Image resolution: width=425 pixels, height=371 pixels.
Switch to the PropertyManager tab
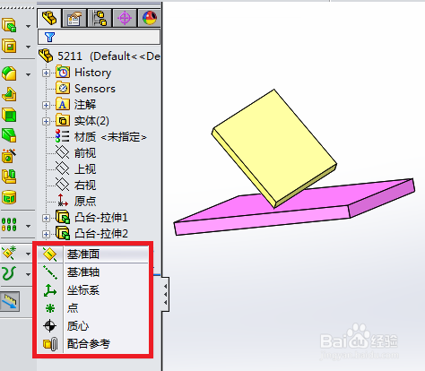[74, 18]
